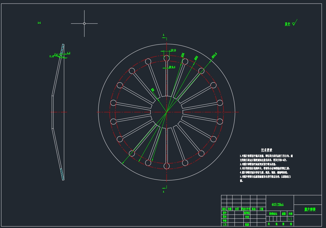
Task: Click the 重量 header cell
Action: (284, 214)
